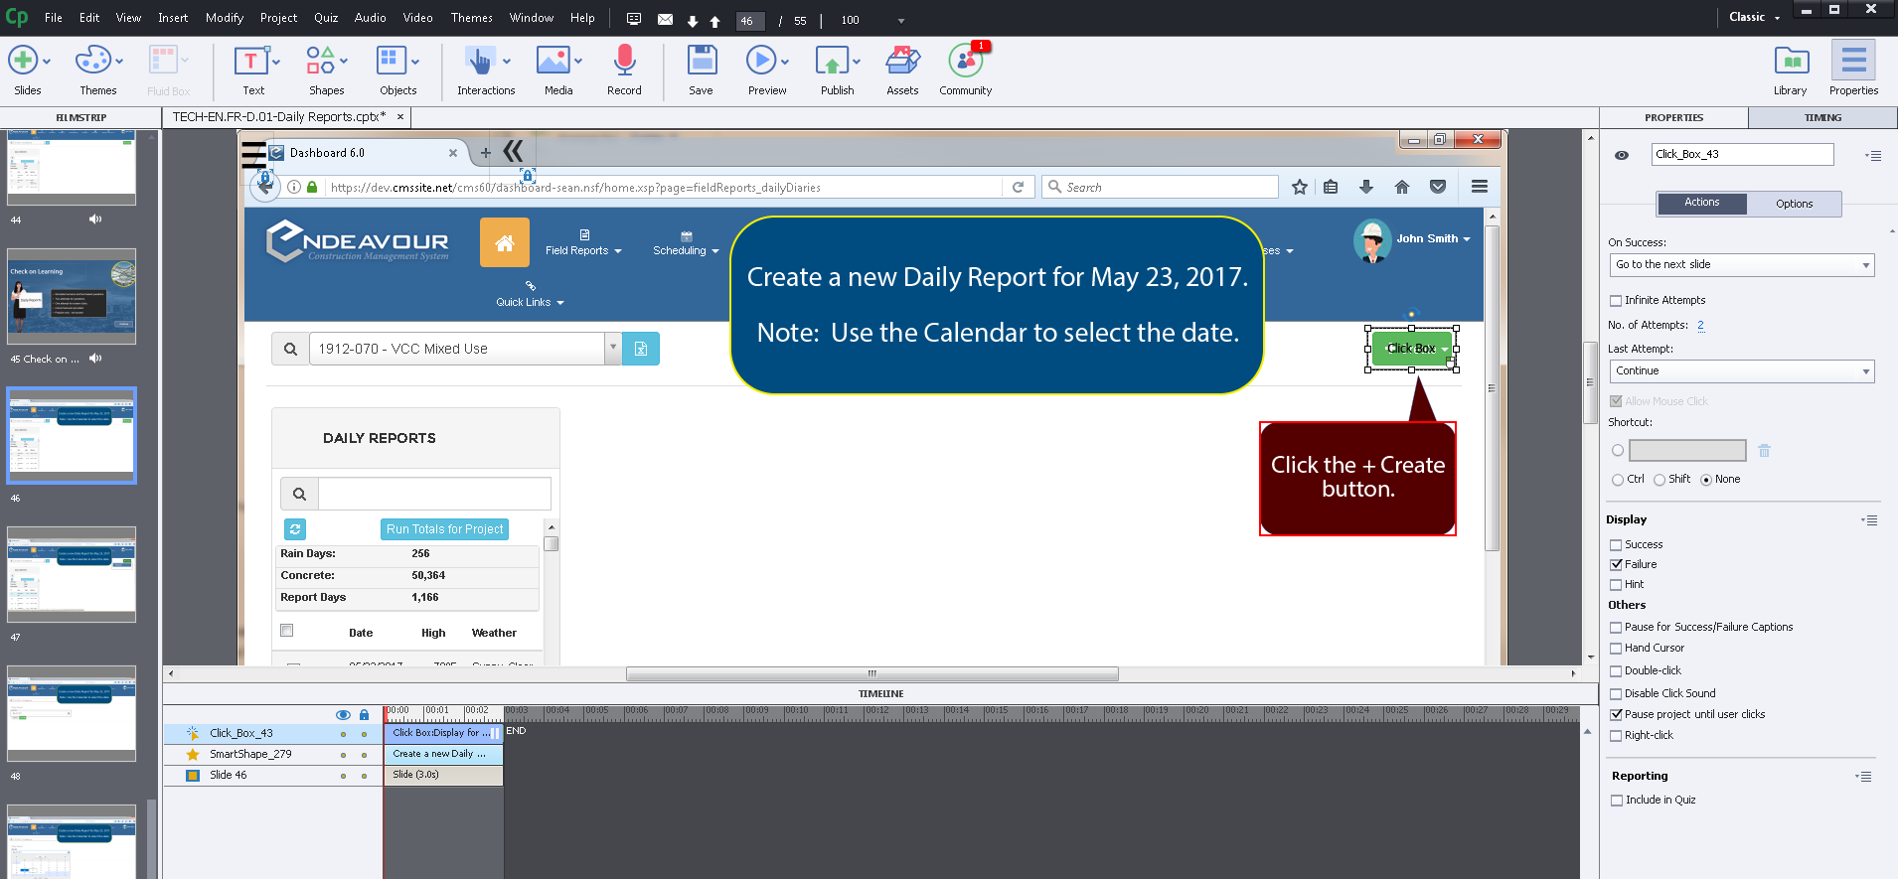The height and width of the screenshot is (879, 1898).
Task: Open the Last Attempt Continue dropdown
Action: tap(1741, 371)
